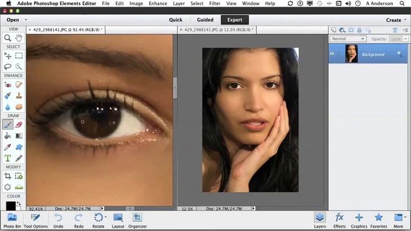Close the 92.4% document tab
Image resolution: width=411 pixels, height=231 pixels.
click(x=30, y=30)
